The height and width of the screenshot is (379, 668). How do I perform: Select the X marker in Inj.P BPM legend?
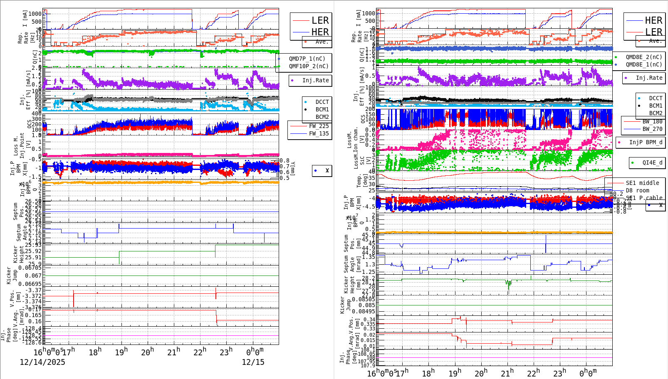coord(315,171)
